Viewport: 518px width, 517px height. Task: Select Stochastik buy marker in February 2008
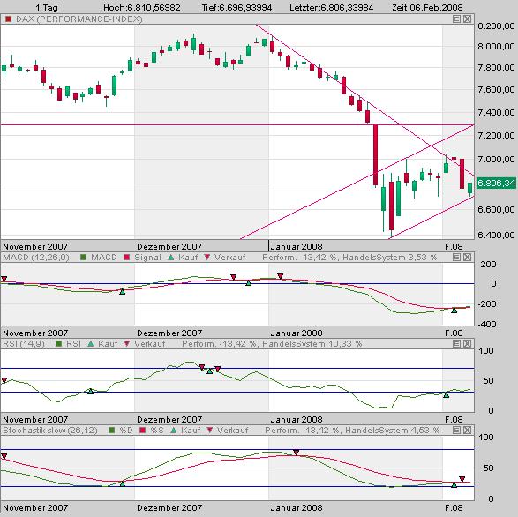[x=454, y=485]
